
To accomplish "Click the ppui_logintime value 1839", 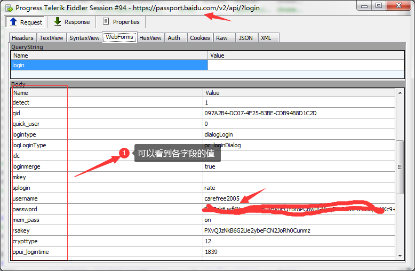I will 211,252.
